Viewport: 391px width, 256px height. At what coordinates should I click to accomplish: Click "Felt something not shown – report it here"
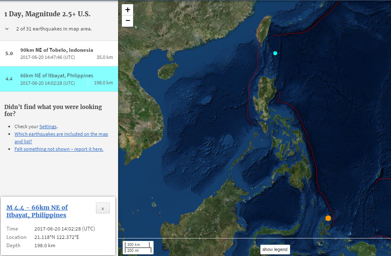click(x=59, y=149)
